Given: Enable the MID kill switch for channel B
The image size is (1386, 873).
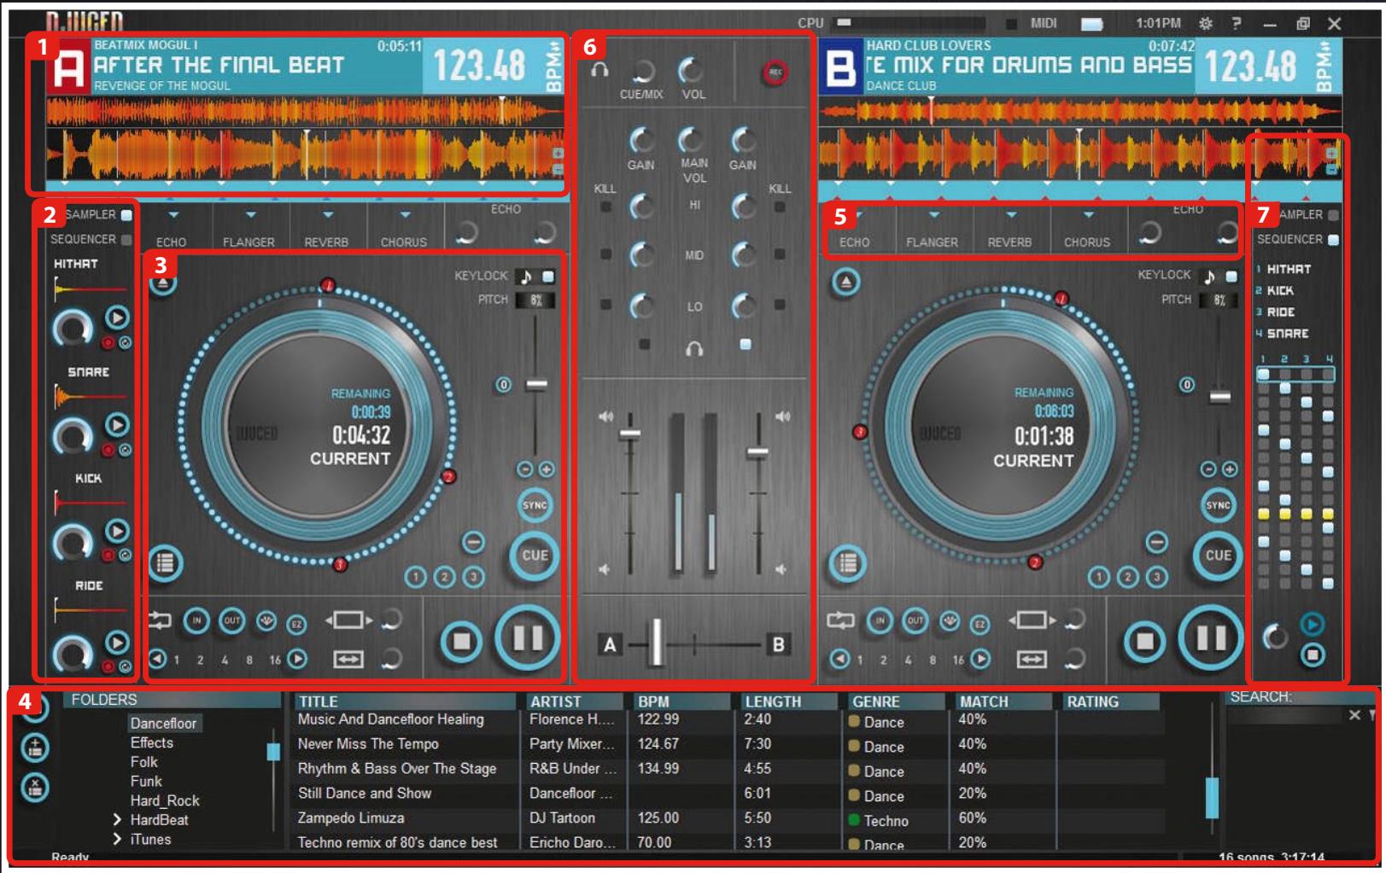Looking at the screenshot, I should click(780, 254).
